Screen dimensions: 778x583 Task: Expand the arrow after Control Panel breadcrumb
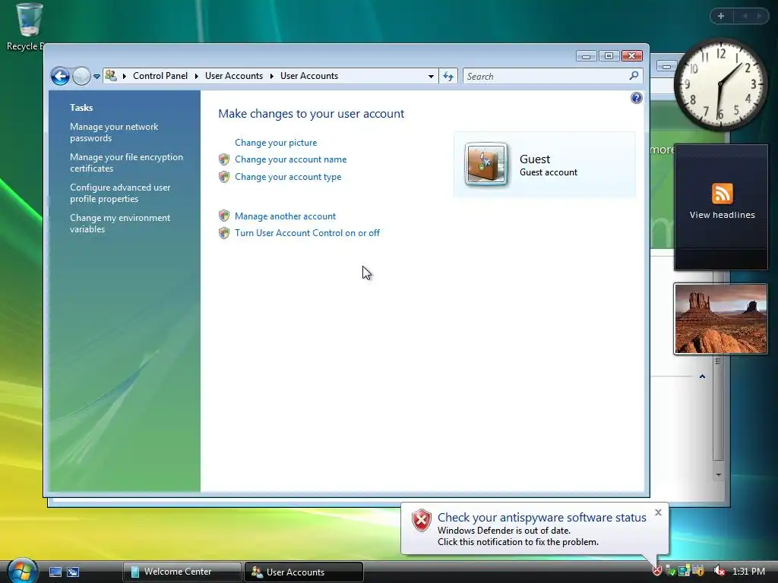pyautogui.click(x=197, y=76)
